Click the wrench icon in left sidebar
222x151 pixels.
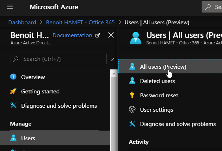pyautogui.click(x=14, y=106)
